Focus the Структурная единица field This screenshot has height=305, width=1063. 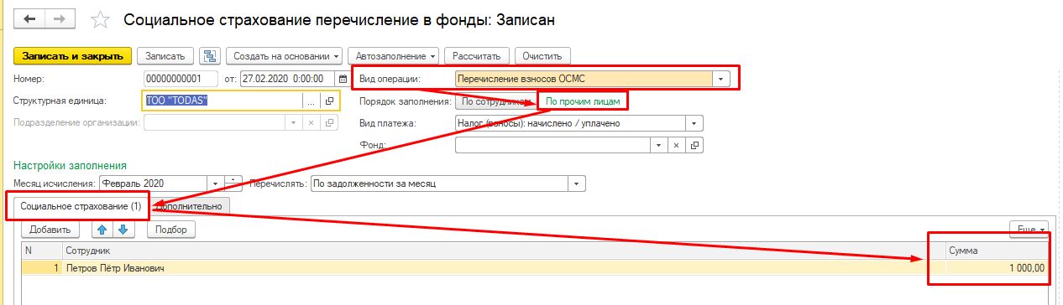223,101
